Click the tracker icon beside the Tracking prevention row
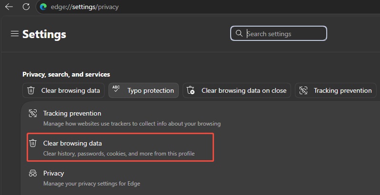Image resolution: width=380 pixels, height=195 pixels. (x=33, y=113)
